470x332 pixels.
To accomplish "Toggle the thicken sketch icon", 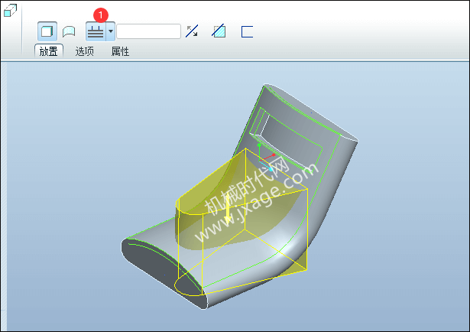I will pos(247,31).
